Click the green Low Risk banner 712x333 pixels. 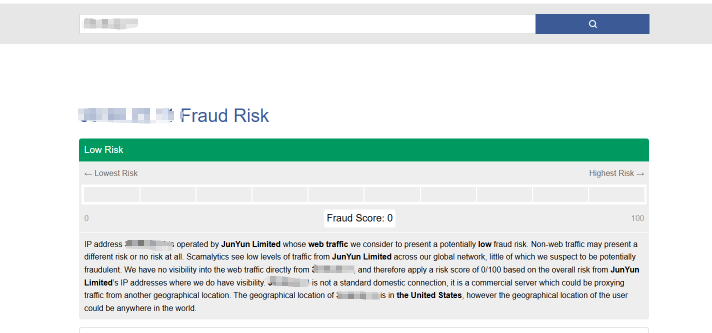pyautogui.click(x=363, y=150)
